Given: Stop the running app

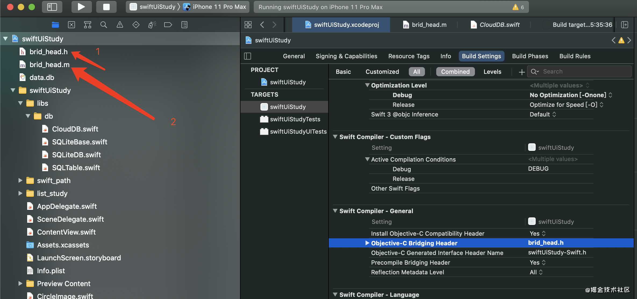Looking at the screenshot, I should click(x=106, y=7).
